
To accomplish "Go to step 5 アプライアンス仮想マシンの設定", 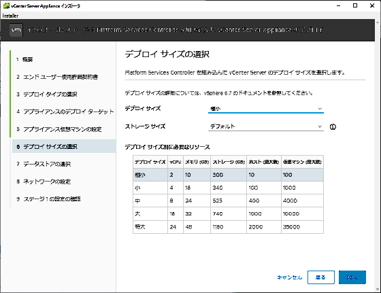I will 59,129.
